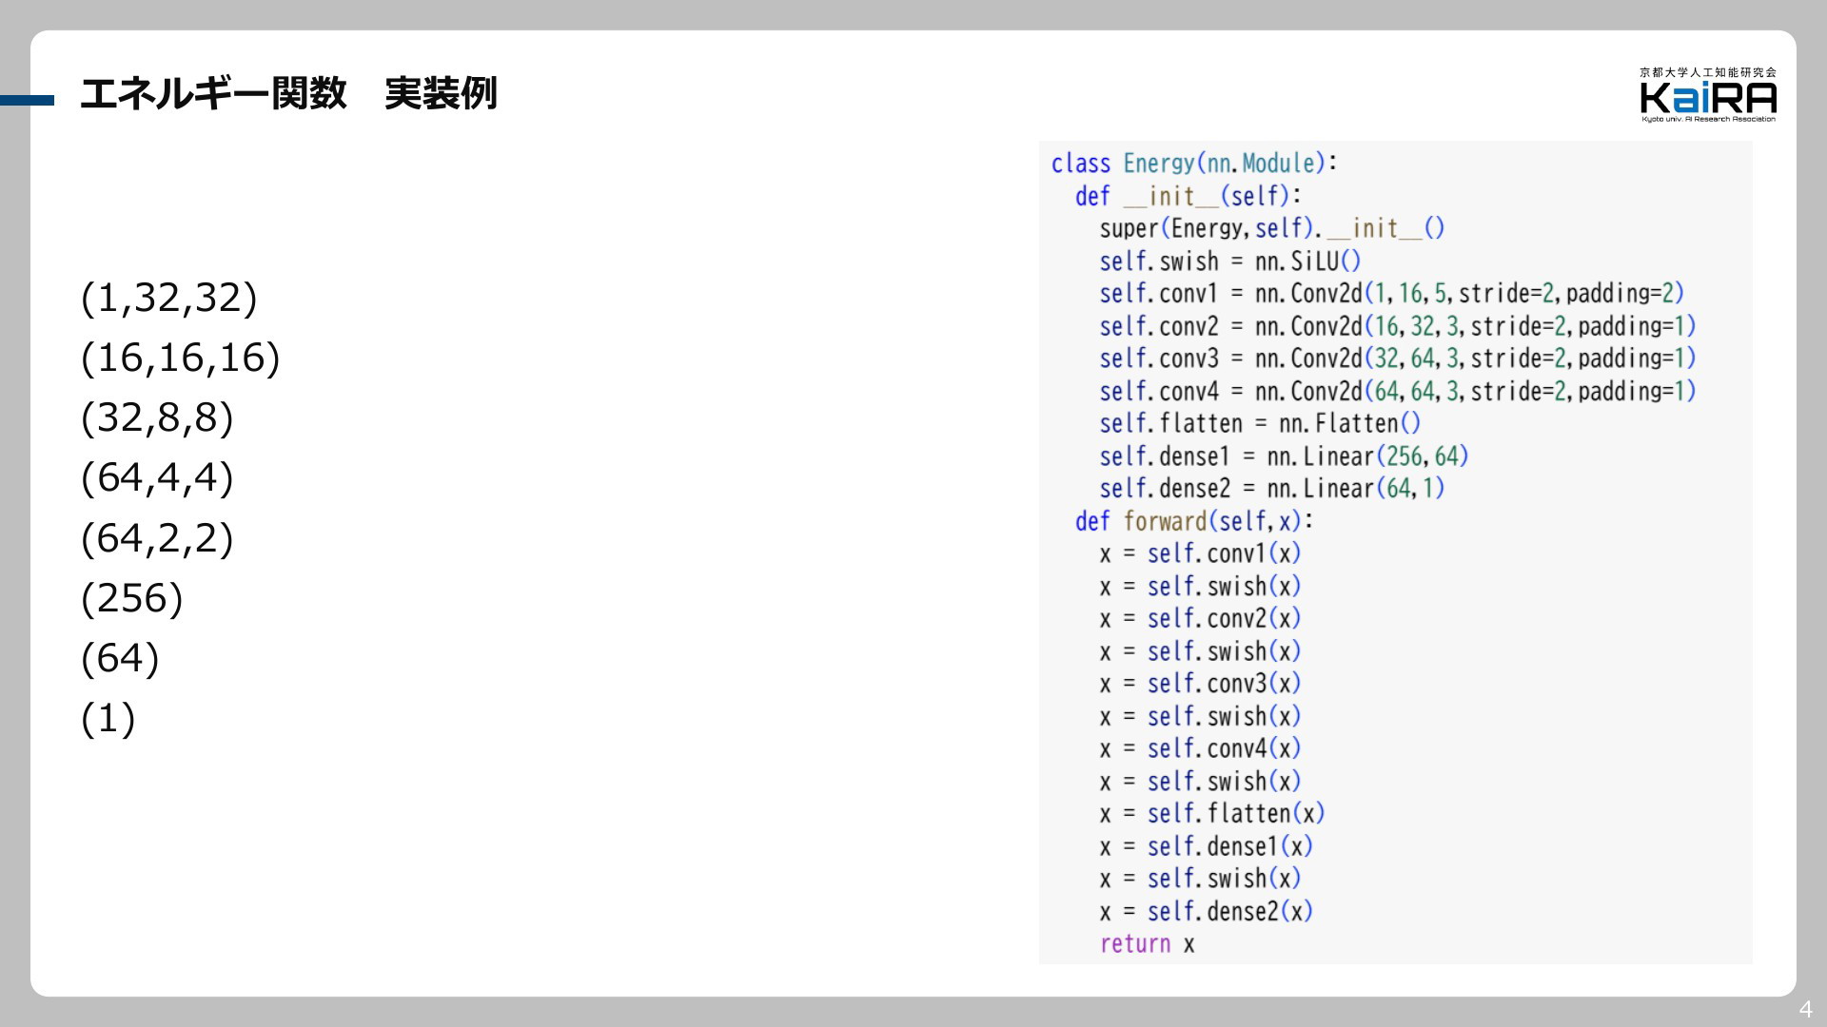
Task: Select the shape text (64,2,2)
Action: point(157,538)
